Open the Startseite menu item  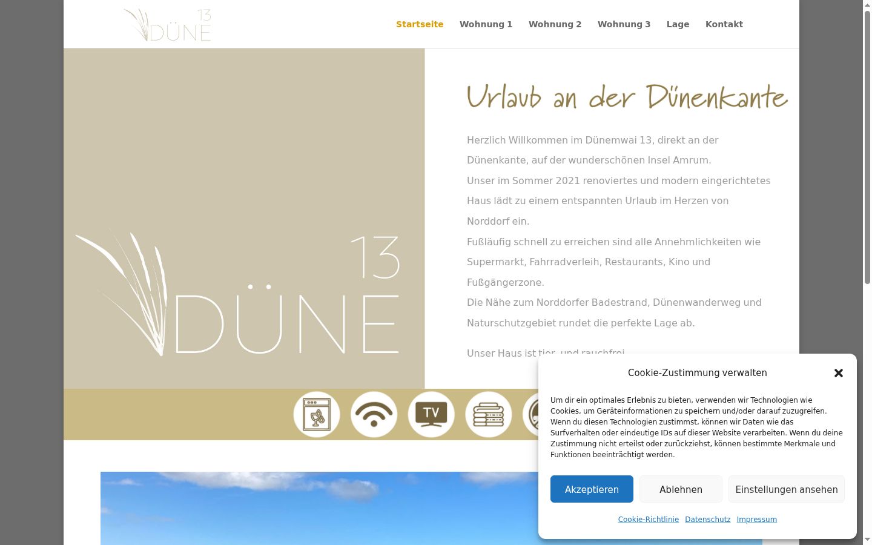tap(420, 24)
